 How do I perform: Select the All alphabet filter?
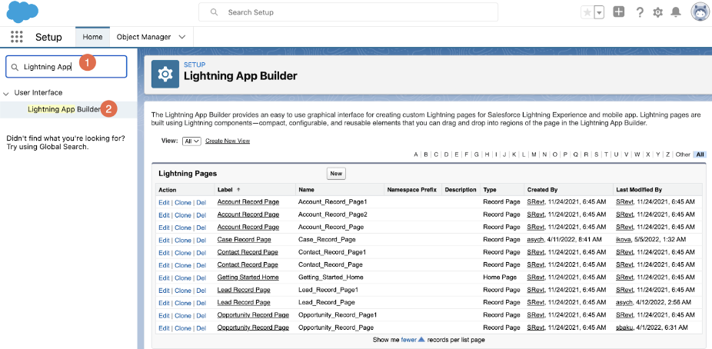click(x=700, y=155)
